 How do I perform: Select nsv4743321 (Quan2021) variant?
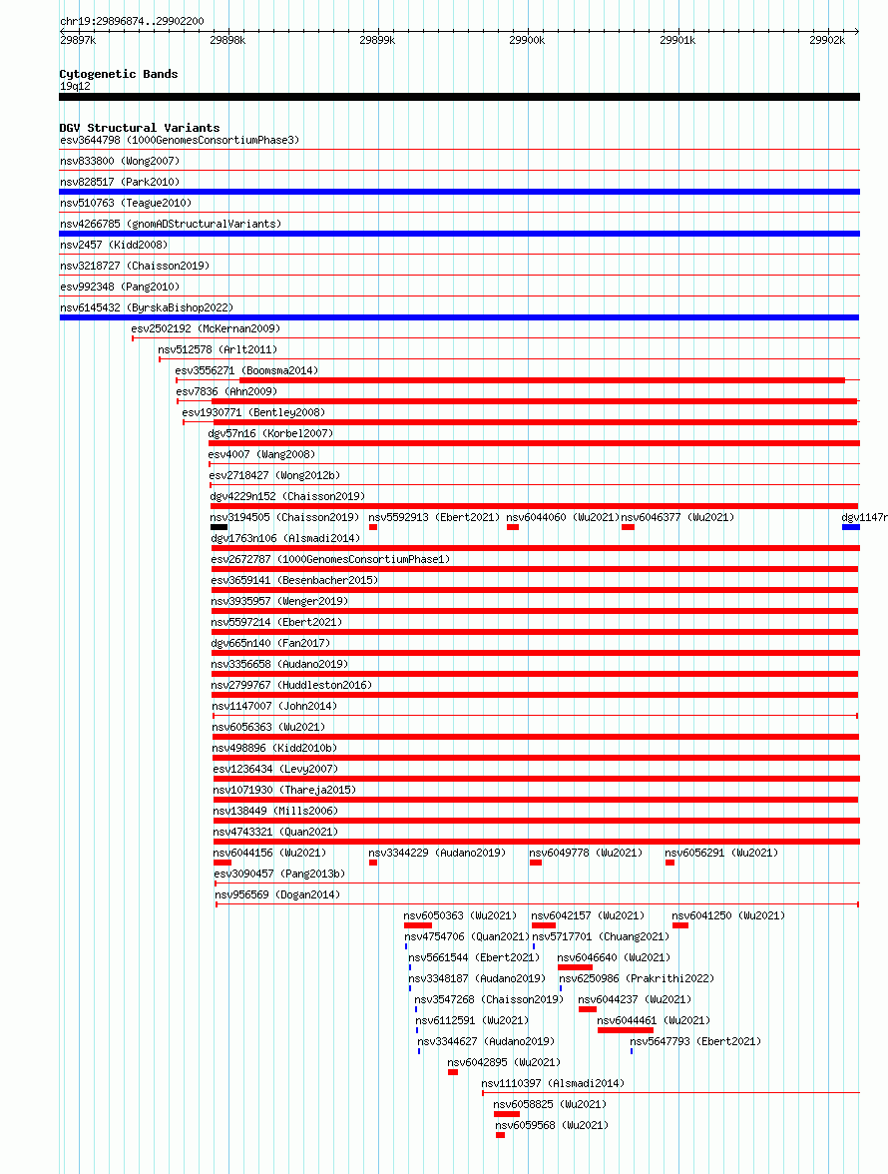[x=275, y=832]
